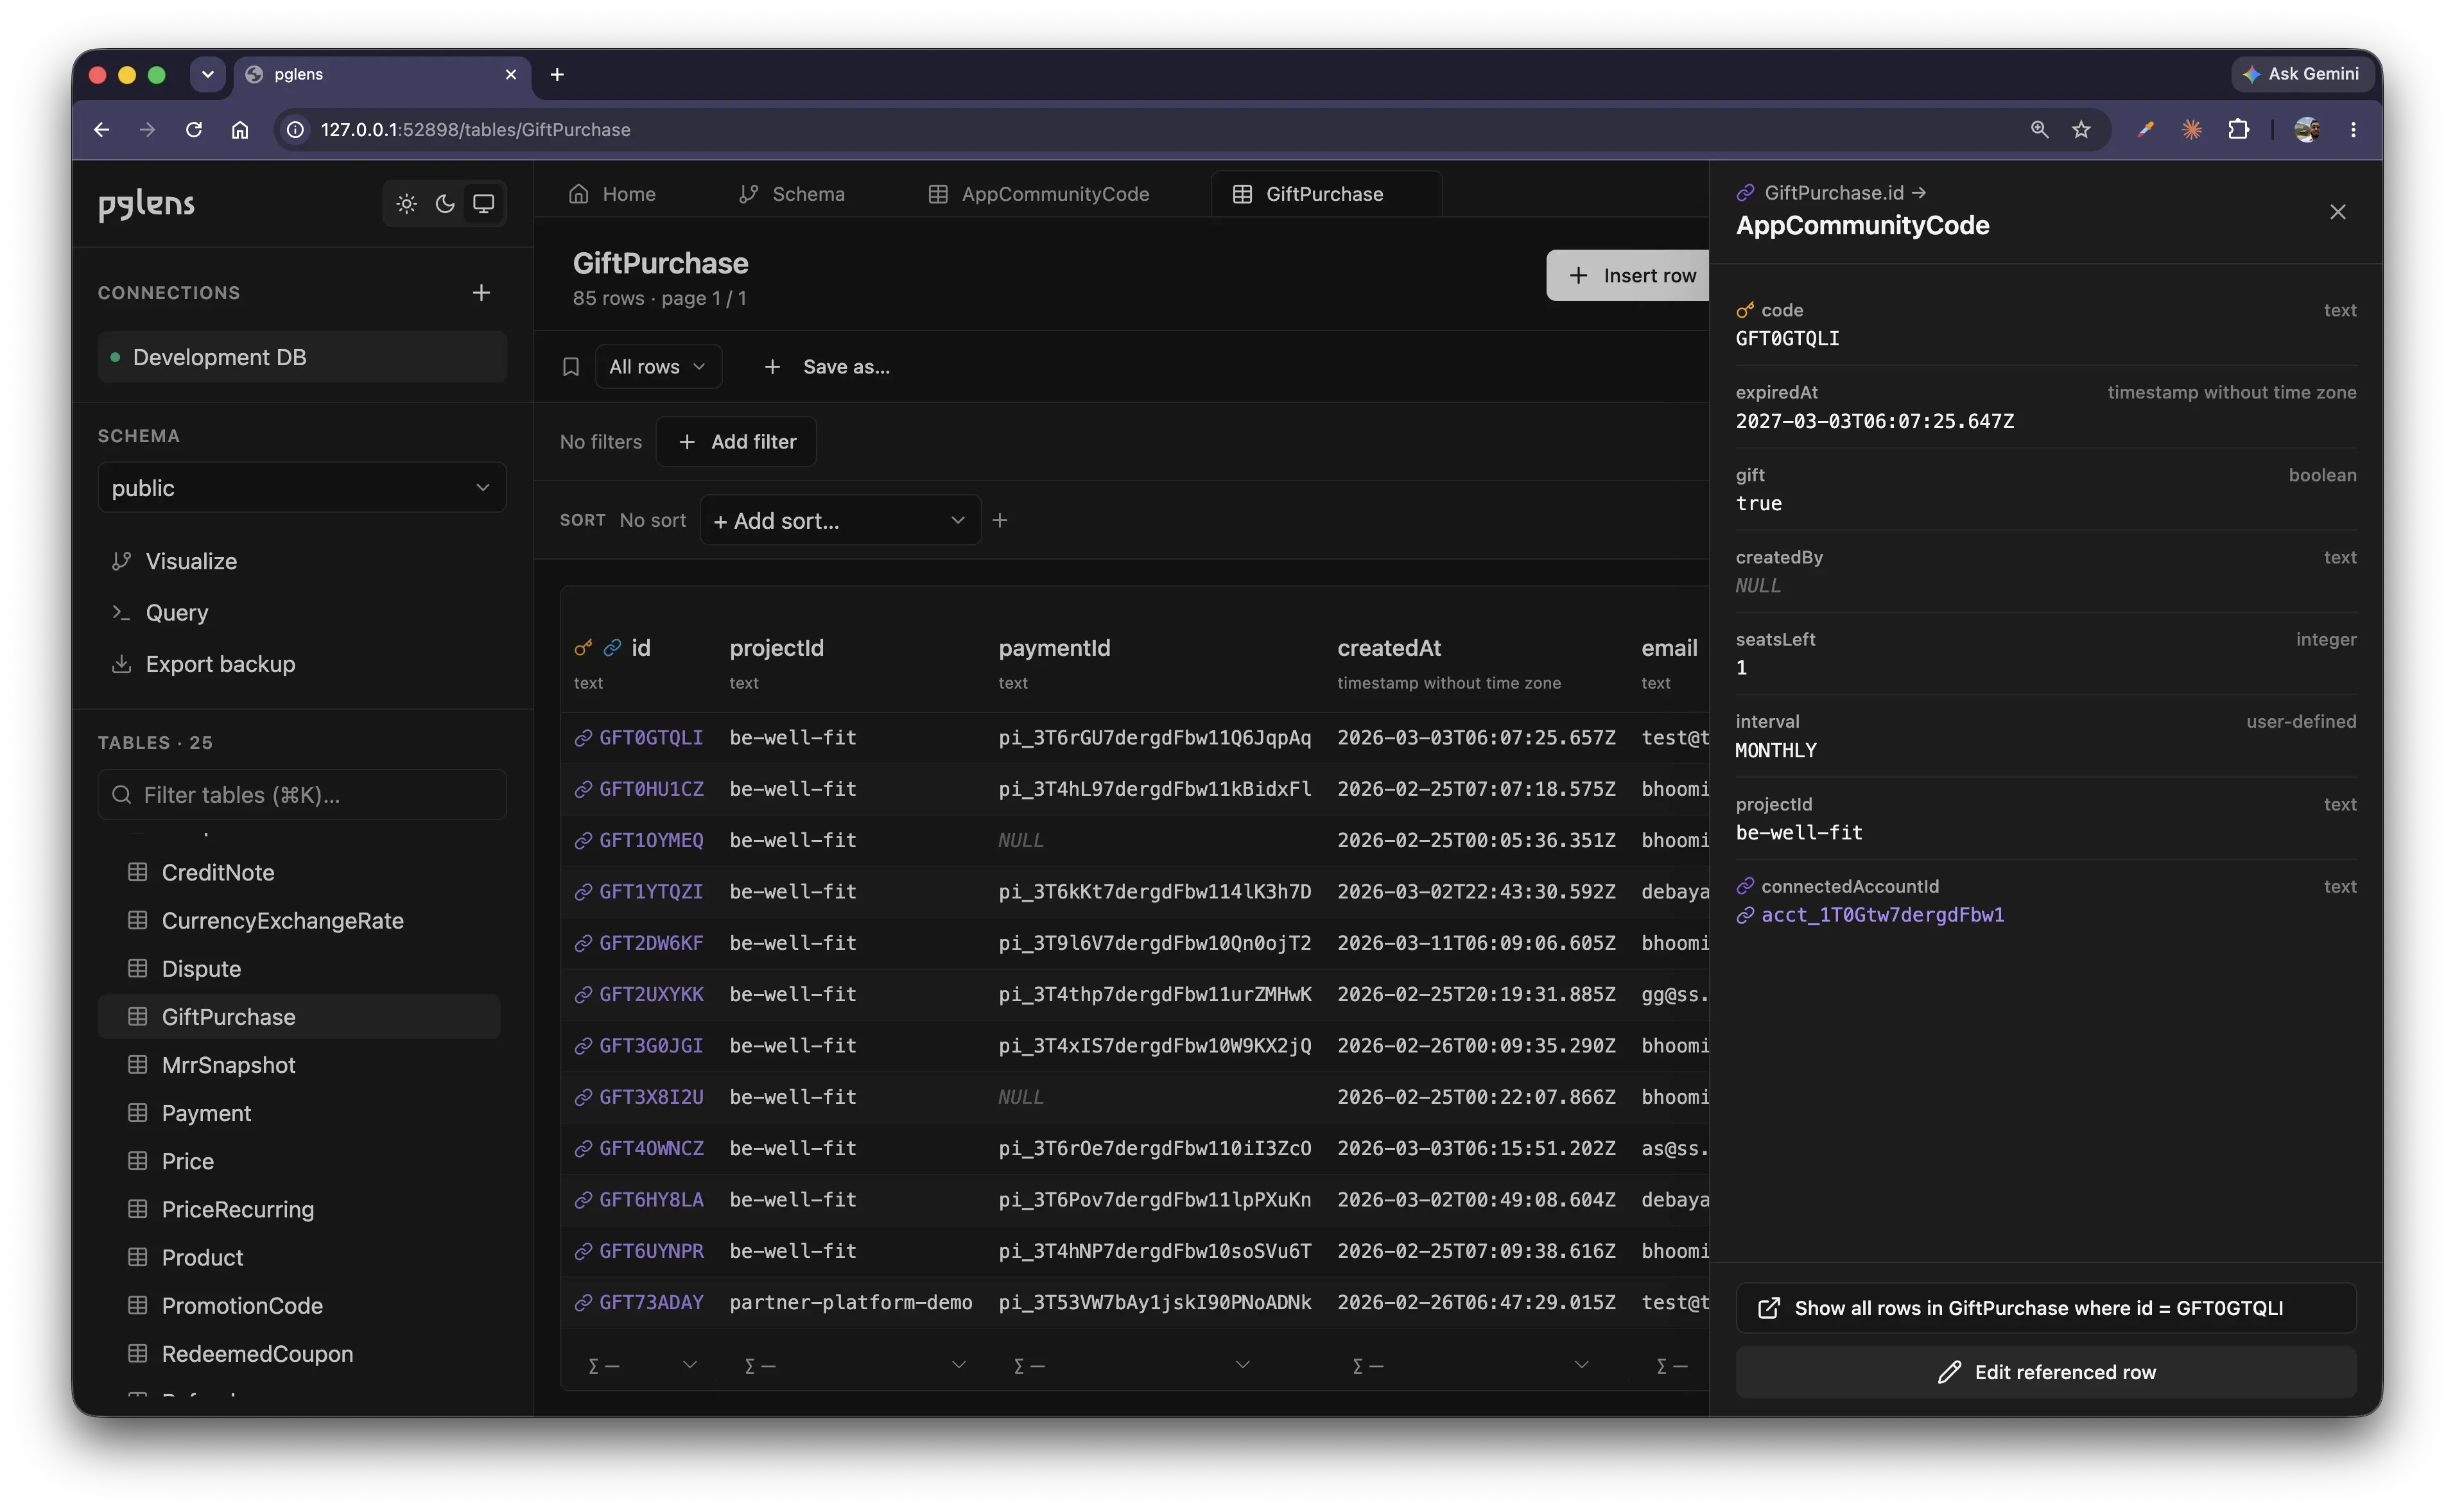
Task: Click createdAt column header
Action: (x=1389, y=648)
